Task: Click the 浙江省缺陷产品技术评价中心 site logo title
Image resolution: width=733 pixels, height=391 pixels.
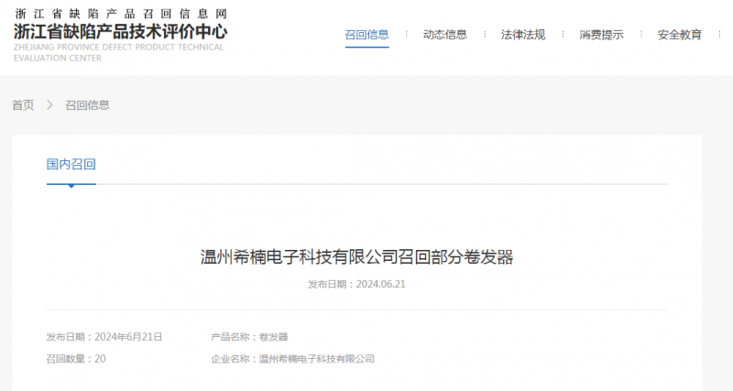Action: click(120, 31)
